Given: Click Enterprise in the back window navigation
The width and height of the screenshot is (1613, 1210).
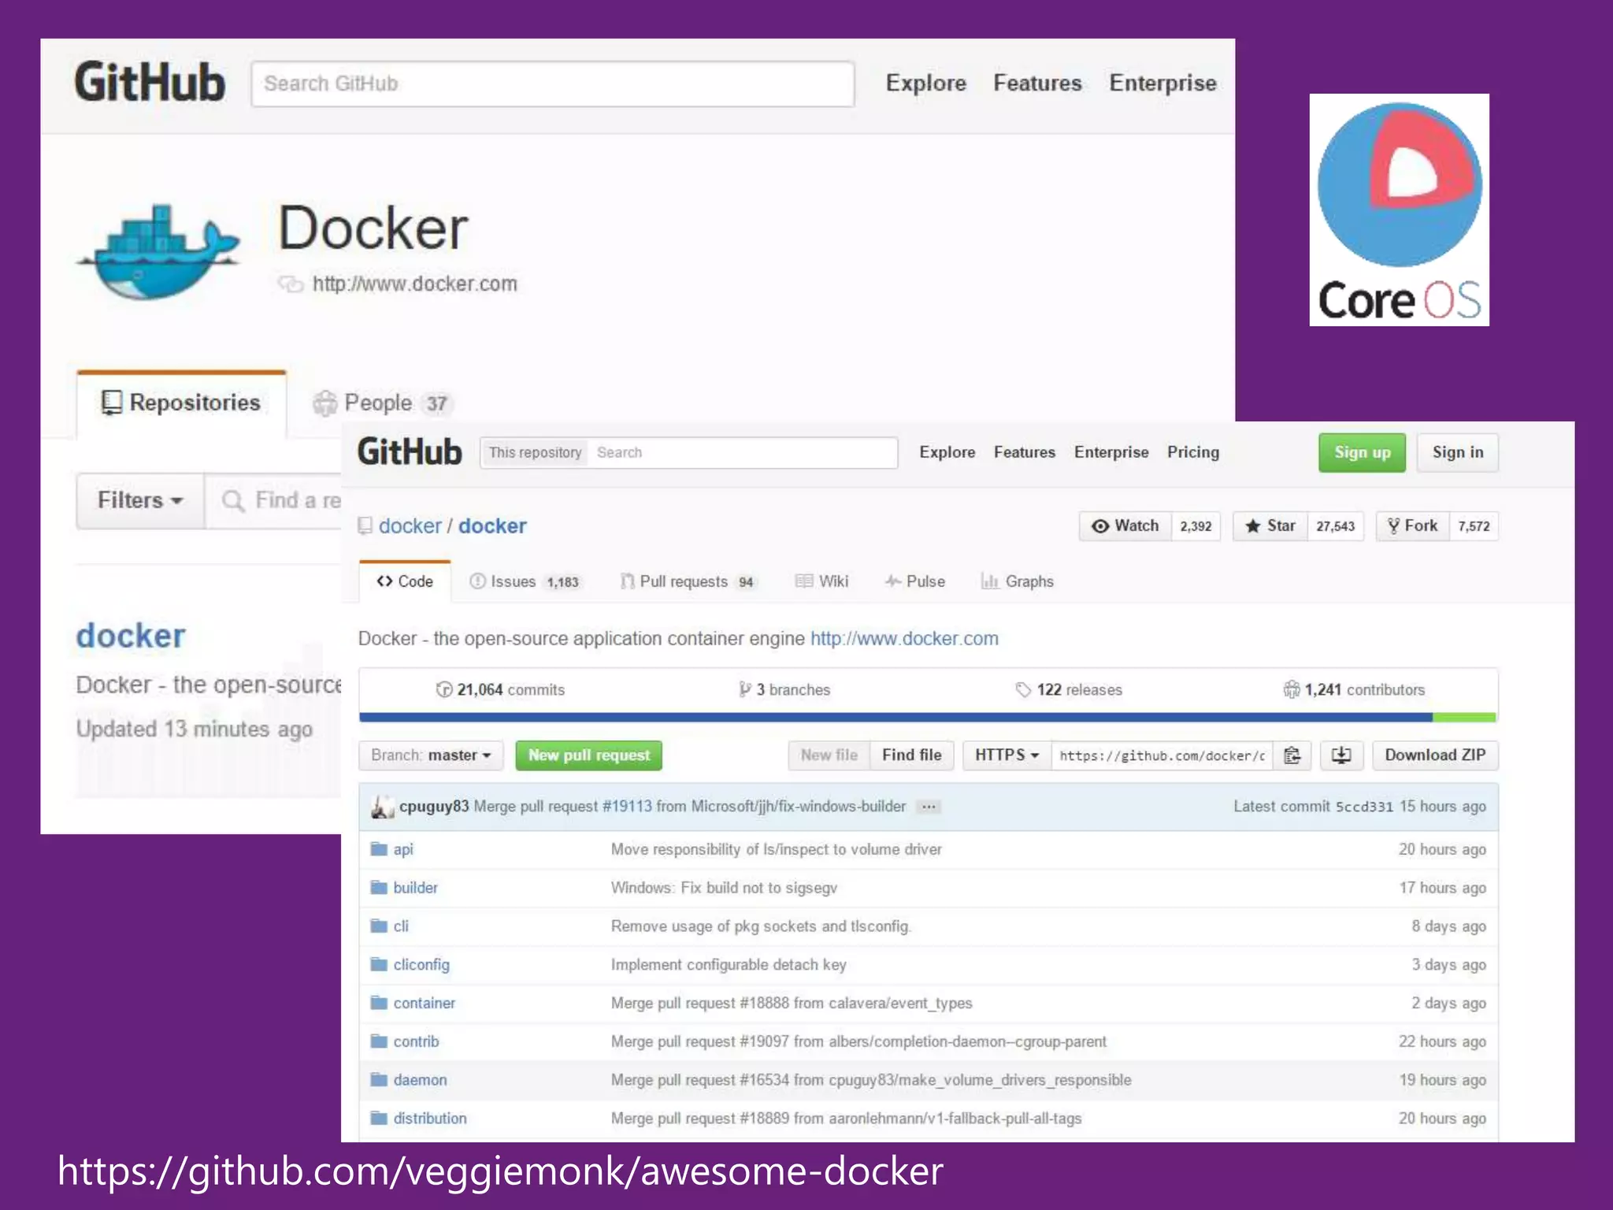Looking at the screenshot, I should pos(1162,83).
